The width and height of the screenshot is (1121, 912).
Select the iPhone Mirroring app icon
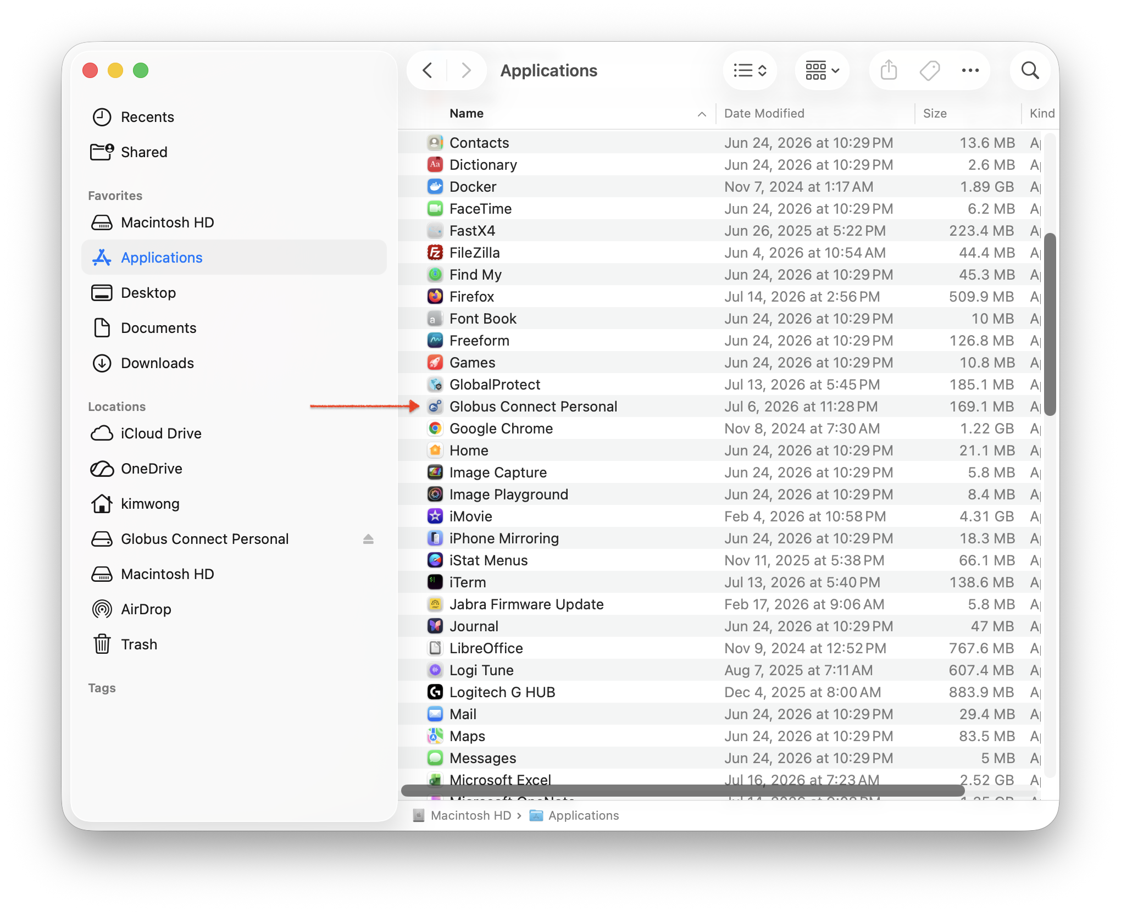(435, 538)
